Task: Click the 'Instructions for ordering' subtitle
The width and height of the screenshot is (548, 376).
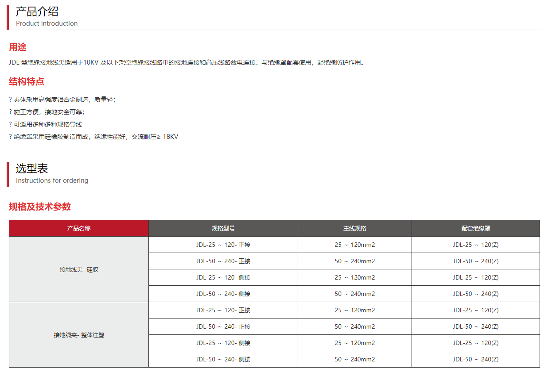Action: coord(52,180)
